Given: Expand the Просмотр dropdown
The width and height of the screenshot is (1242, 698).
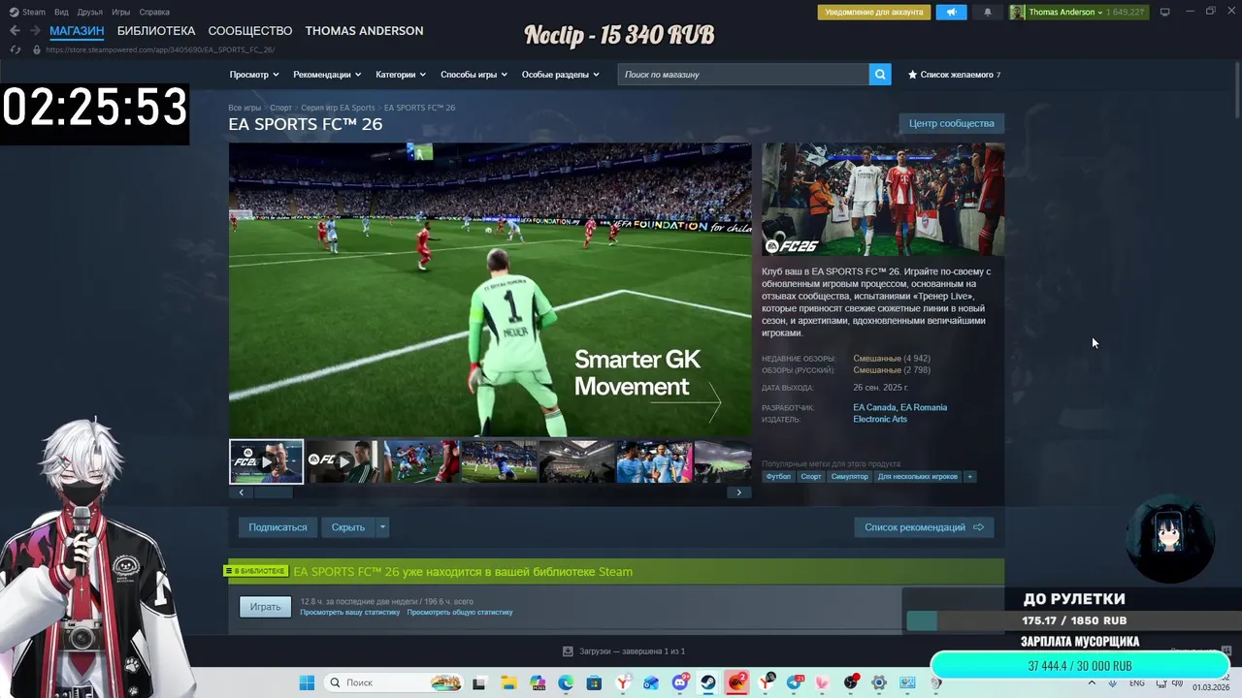Looking at the screenshot, I should [x=254, y=75].
